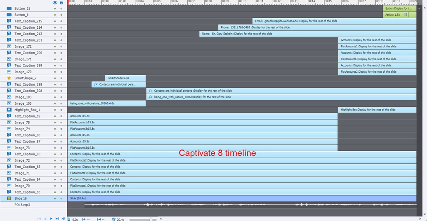Click the Text_Caption_215 caption icon
This screenshot has height=221, width=427.
click(9, 21)
